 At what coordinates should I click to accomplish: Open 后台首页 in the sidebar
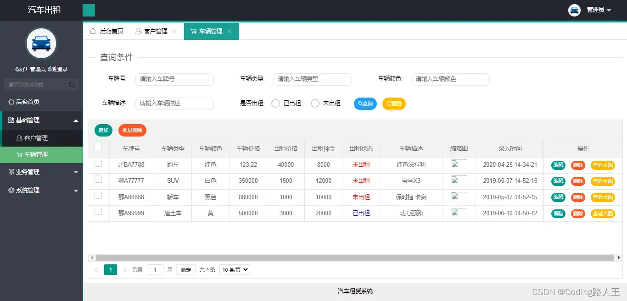point(41,102)
